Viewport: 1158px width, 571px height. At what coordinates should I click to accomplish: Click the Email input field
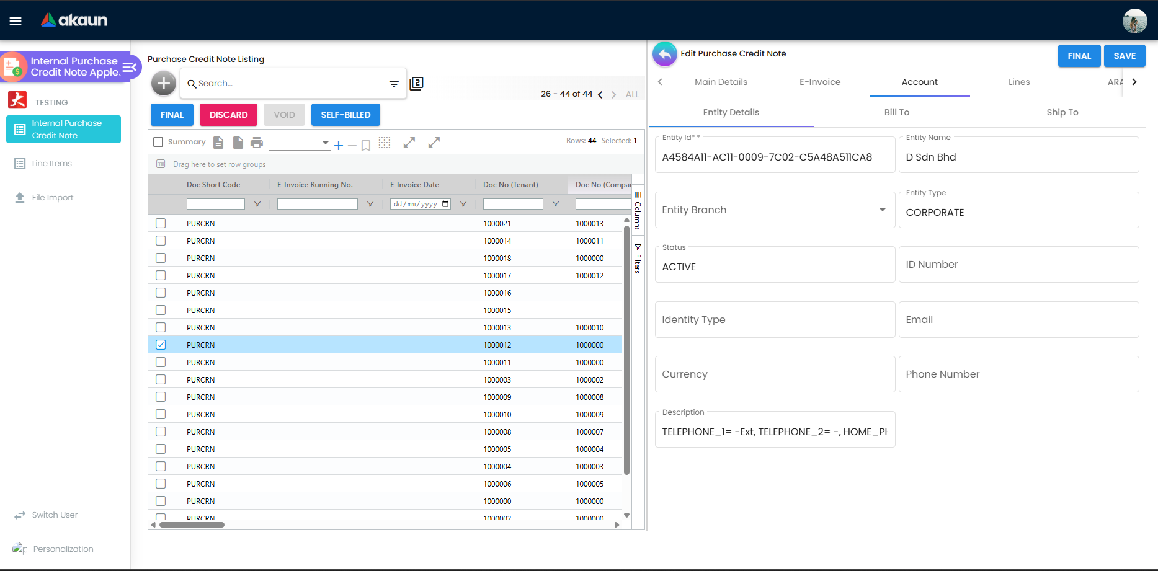click(x=1018, y=319)
